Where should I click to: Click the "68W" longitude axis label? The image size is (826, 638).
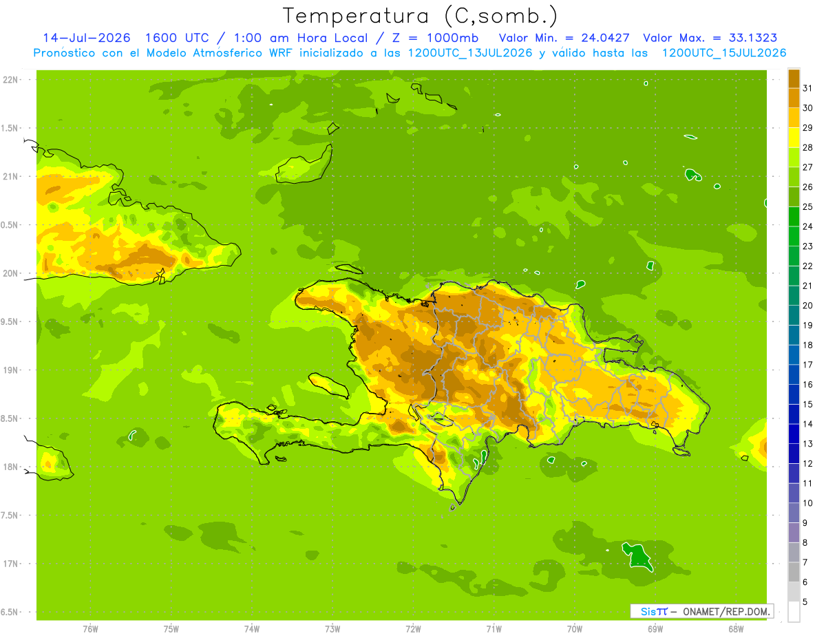click(736, 628)
